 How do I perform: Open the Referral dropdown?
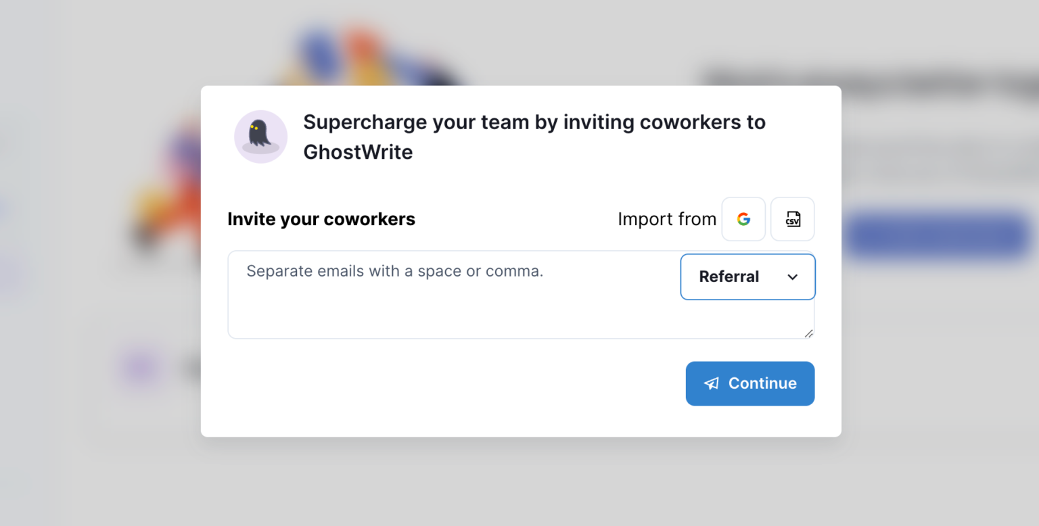[x=747, y=277]
